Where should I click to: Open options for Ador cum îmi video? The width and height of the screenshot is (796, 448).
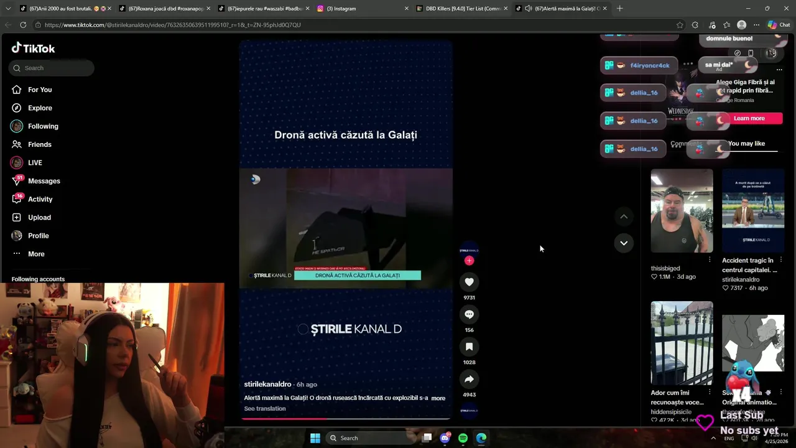pos(710,393)
